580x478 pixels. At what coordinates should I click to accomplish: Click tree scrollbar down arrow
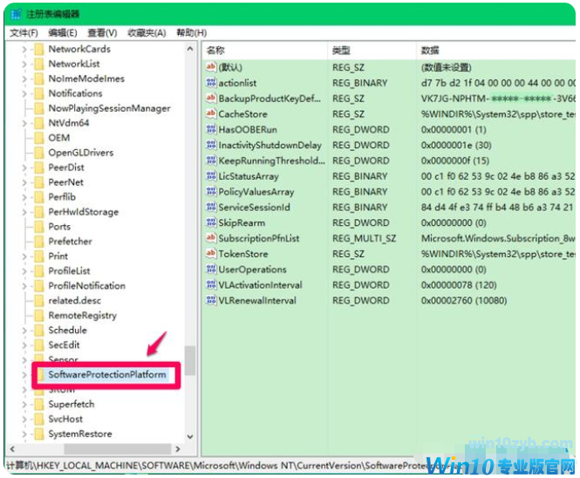pos(190,437)
